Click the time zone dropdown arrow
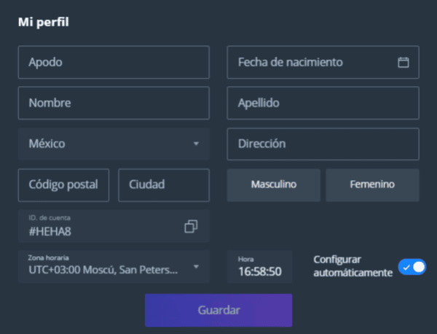Image resolution: width=437 pixels, height=334 pixels. point(196,266)
